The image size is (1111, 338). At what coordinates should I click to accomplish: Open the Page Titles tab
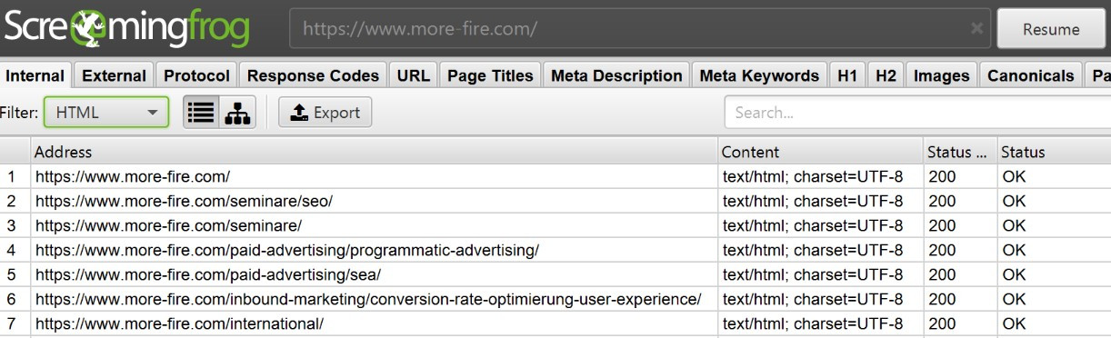coord(491,75)
